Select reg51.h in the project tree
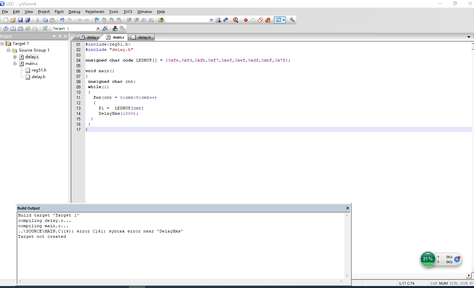 [x=39, y=70]
